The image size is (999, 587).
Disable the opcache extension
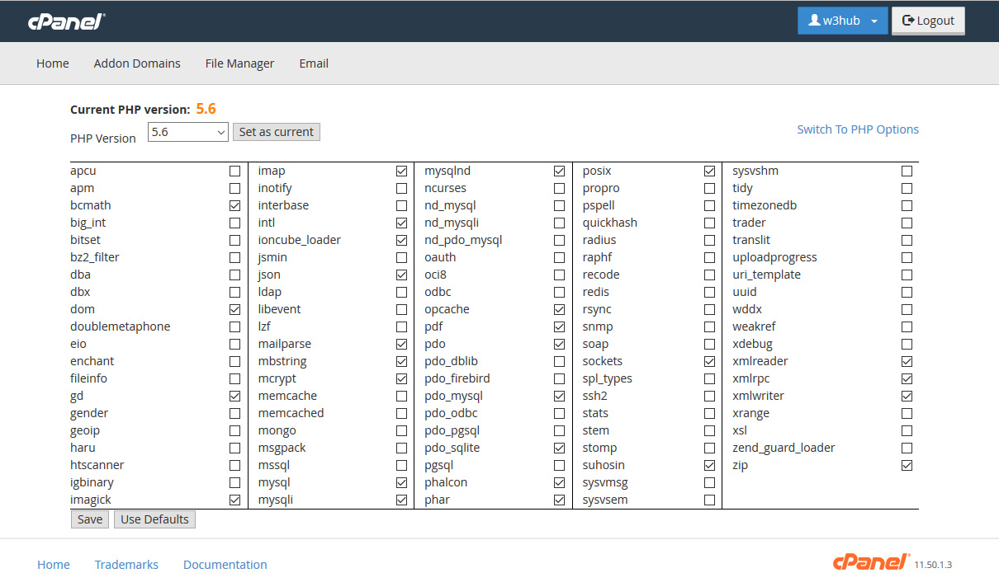[560, 309]
